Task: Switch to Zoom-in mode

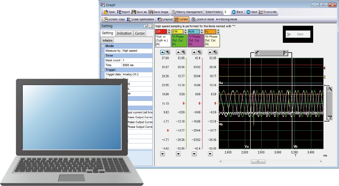Action: (203, 19)
